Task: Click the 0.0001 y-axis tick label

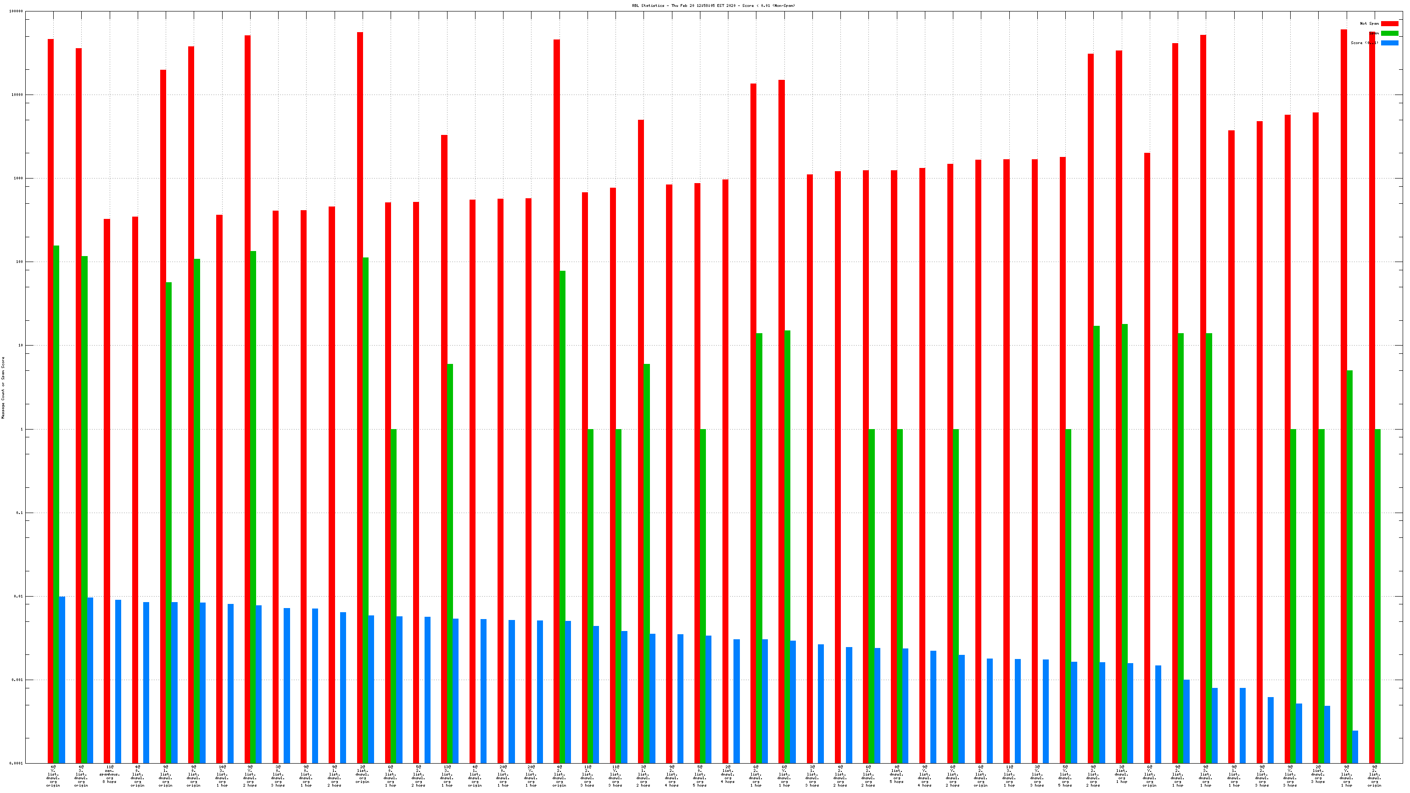Action: click(x=16, y=764)
